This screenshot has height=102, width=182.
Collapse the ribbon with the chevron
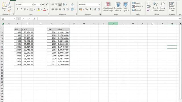(180, 14)
